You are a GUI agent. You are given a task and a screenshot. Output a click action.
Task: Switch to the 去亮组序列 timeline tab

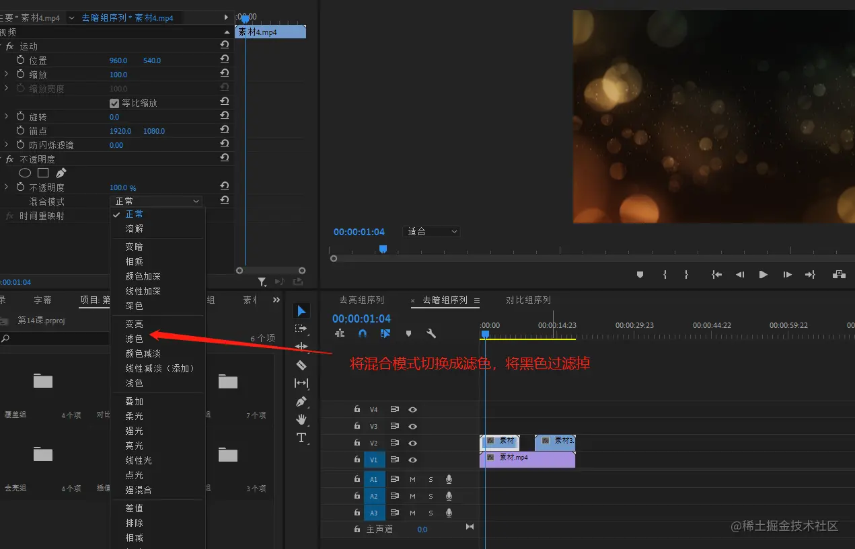coord(361,300)
